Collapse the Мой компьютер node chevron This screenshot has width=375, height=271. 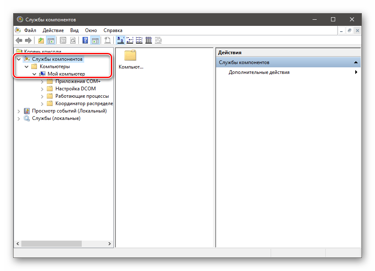click(x=35, y=74)
